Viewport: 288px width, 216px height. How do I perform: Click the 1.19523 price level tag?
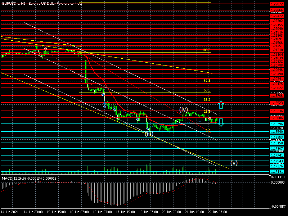(x=277, y=103)
